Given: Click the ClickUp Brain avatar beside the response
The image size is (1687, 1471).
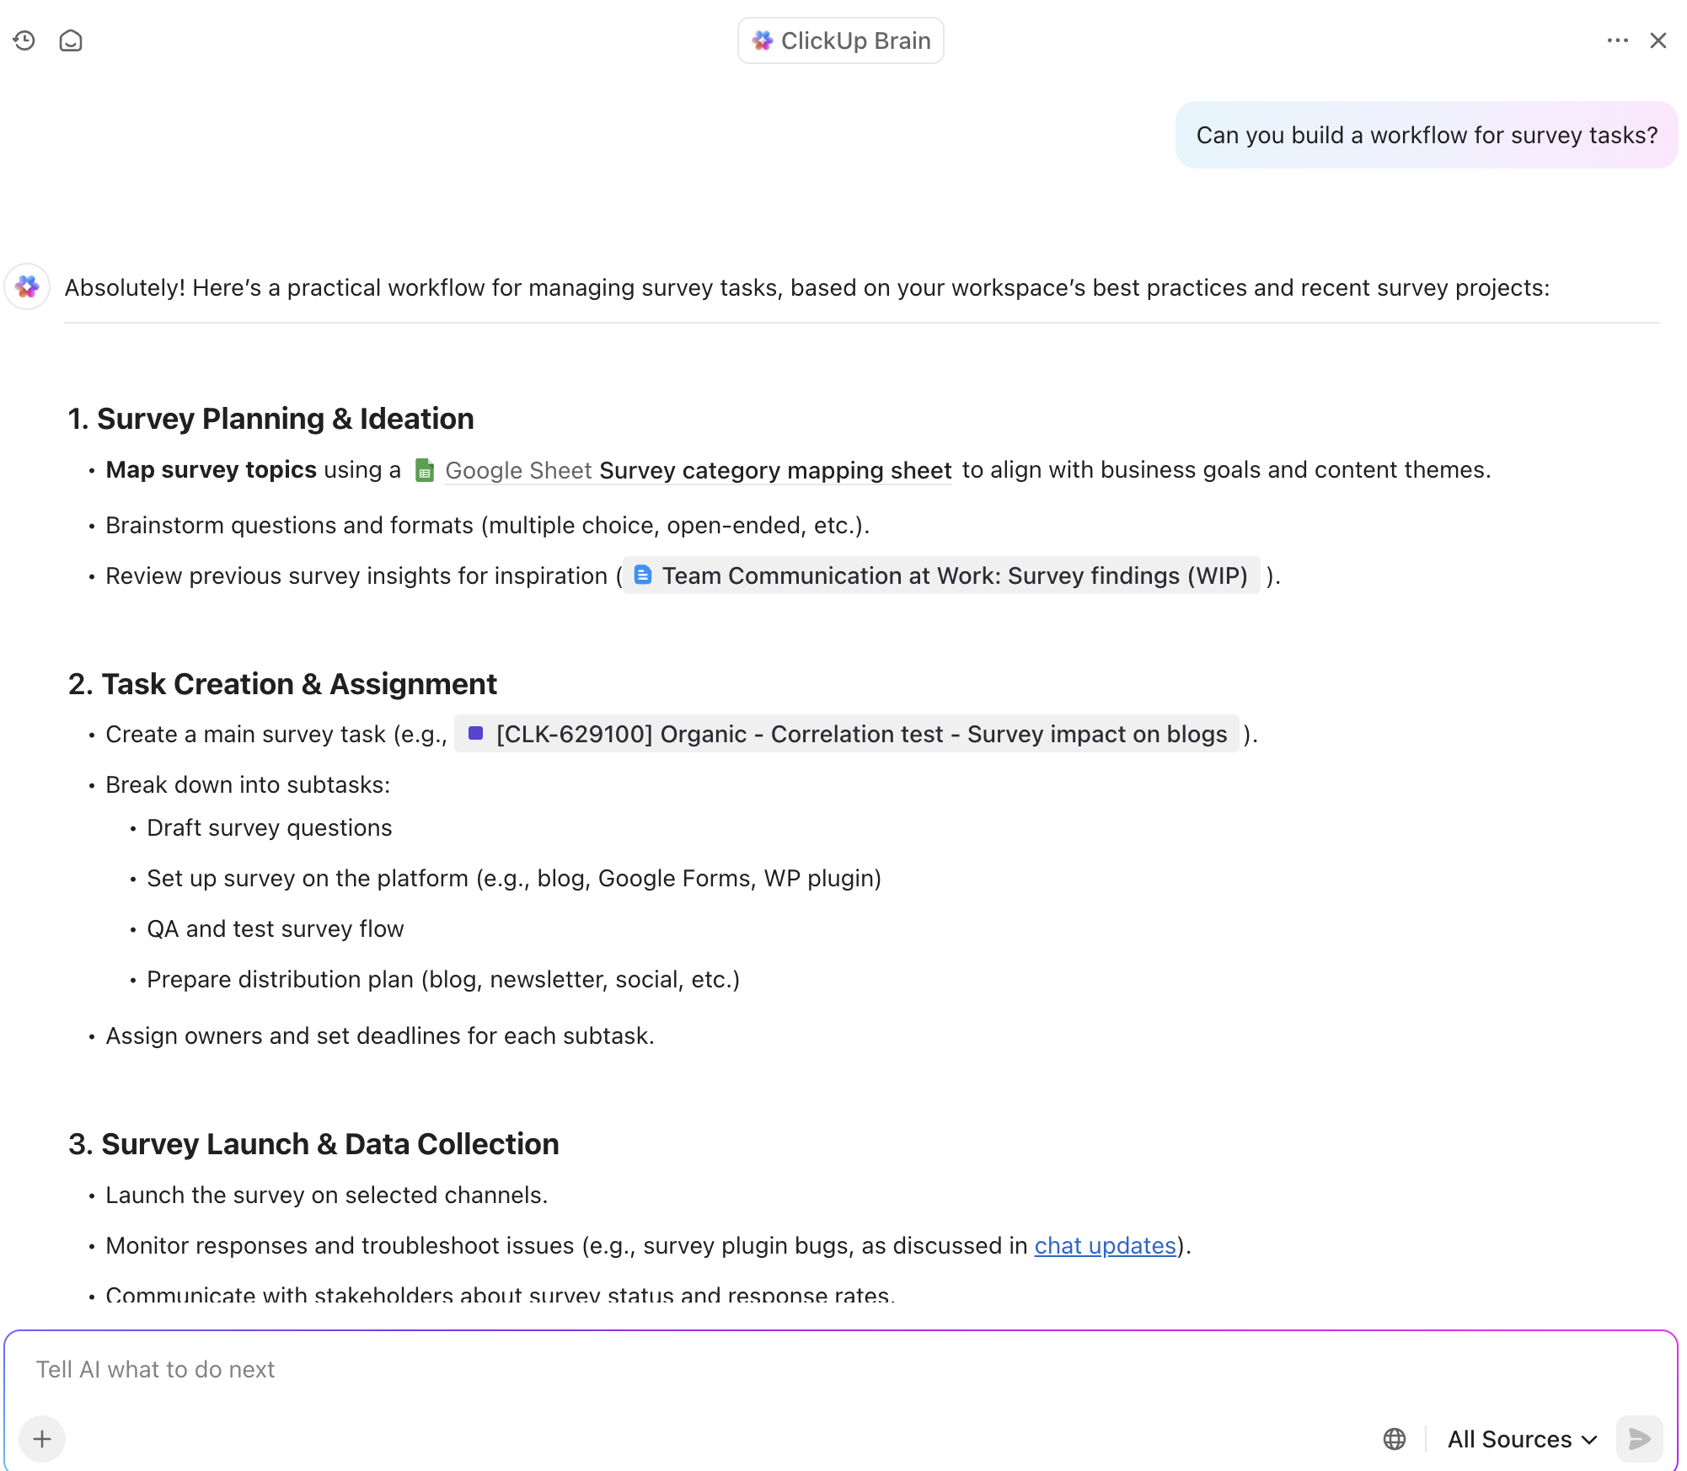Looking at the screenshot, I should click(27, 287).
